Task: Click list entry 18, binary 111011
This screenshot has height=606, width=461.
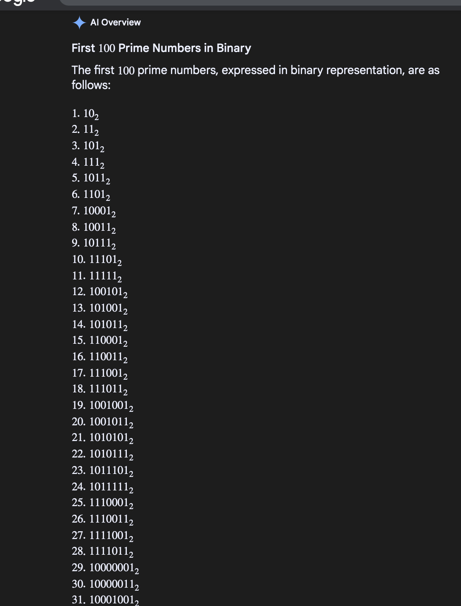Action: click(100, 389)
